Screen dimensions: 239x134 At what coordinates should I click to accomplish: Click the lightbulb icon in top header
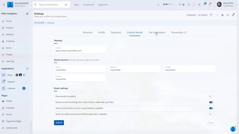pyautogui.click(x=189, y=4)
